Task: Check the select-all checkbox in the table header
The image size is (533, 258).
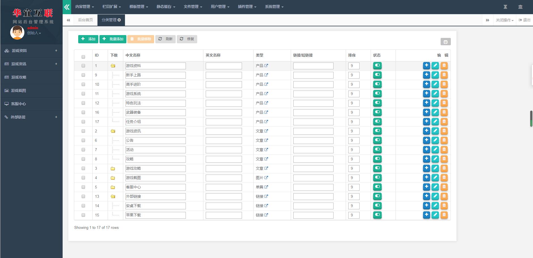Action: click(83, 57)
